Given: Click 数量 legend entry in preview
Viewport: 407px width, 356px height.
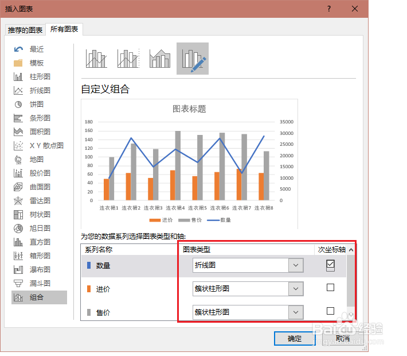Looking at the screenshot, I should (219, 220).
